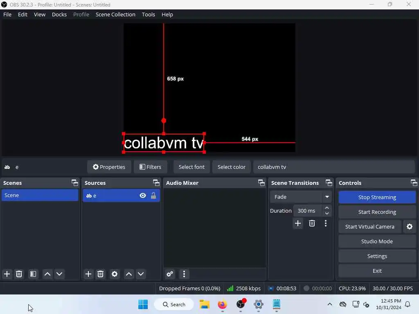Add a configurable transition with plus icon
Viewport: 419px width, 314px height.
[298, 223]
